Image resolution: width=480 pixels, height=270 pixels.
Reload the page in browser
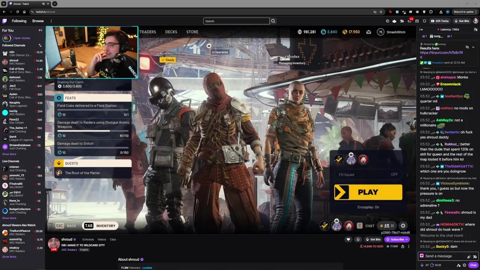pyautogui.click(x=17, y=12)
